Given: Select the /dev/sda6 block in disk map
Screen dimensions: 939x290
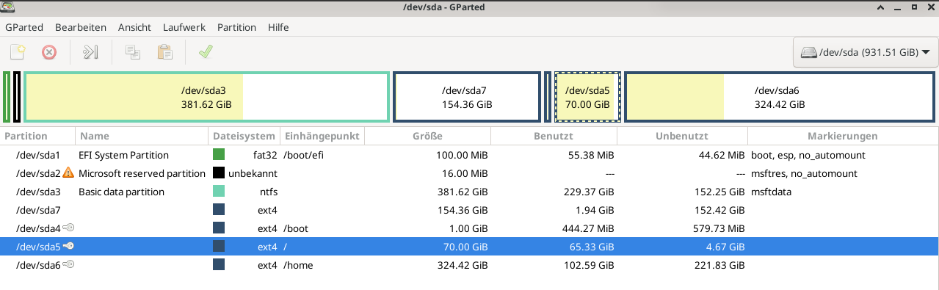Looking at the screenshot, I should (x=780, y=97).
